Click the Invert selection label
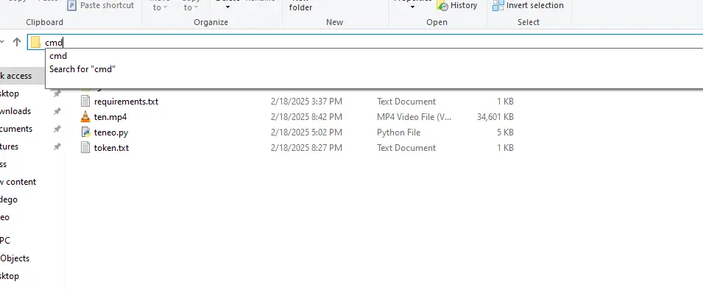The image size is (703, 290). 535,5
